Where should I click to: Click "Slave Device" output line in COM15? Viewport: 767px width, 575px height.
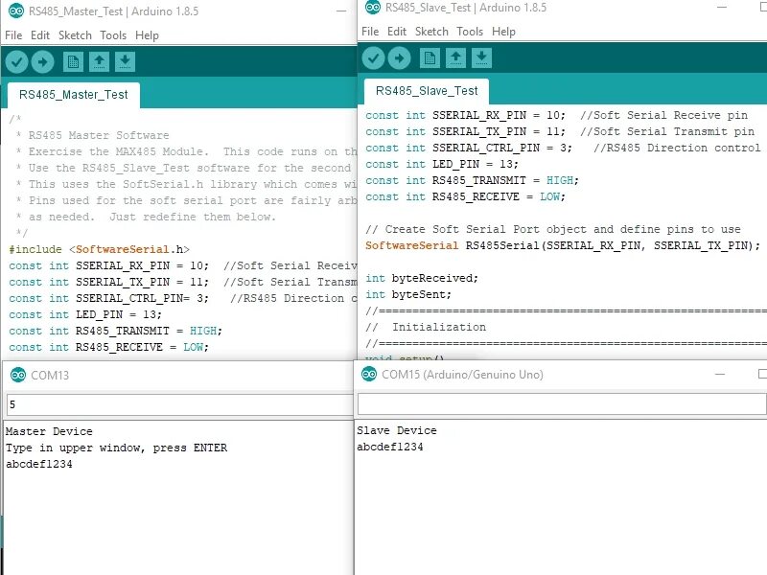pos(397,430)
